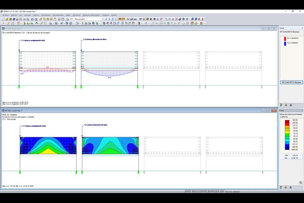Image resolution: width=304 pixels, height=203 pixels.
Task: Click the New model toolbar icon
Action: coord(3,19)
